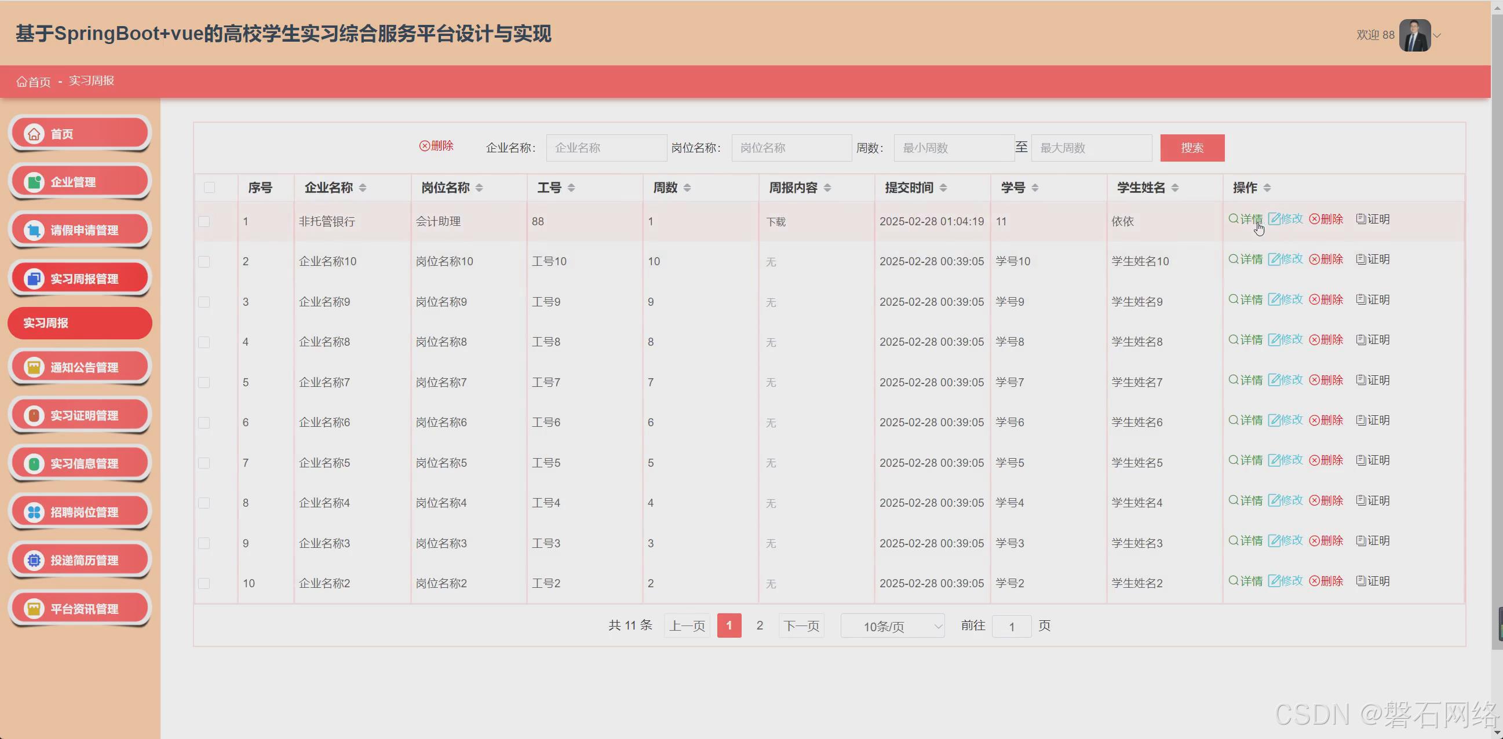
Task: Click the 通知公告管理 sidebar icon
Action: (x=34, y=367)
